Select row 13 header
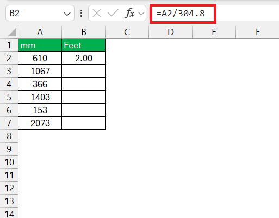Viewport: 279px width, 218px height. pyautogui.click(x=9, y=201)
